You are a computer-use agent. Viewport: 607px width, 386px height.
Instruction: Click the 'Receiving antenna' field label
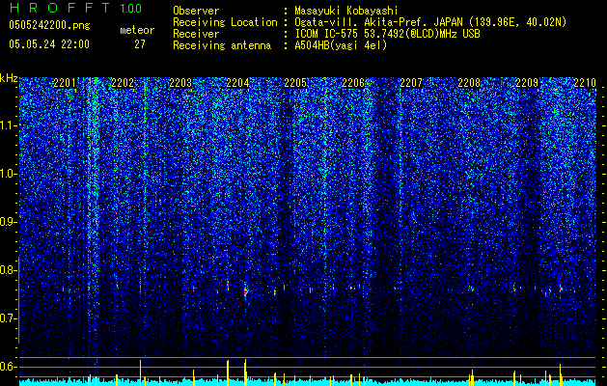click(x=222, y=45)
